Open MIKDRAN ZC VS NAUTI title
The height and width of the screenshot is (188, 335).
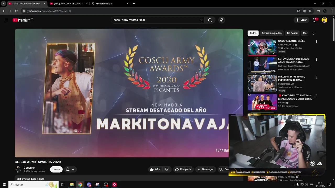click(291, 78)
